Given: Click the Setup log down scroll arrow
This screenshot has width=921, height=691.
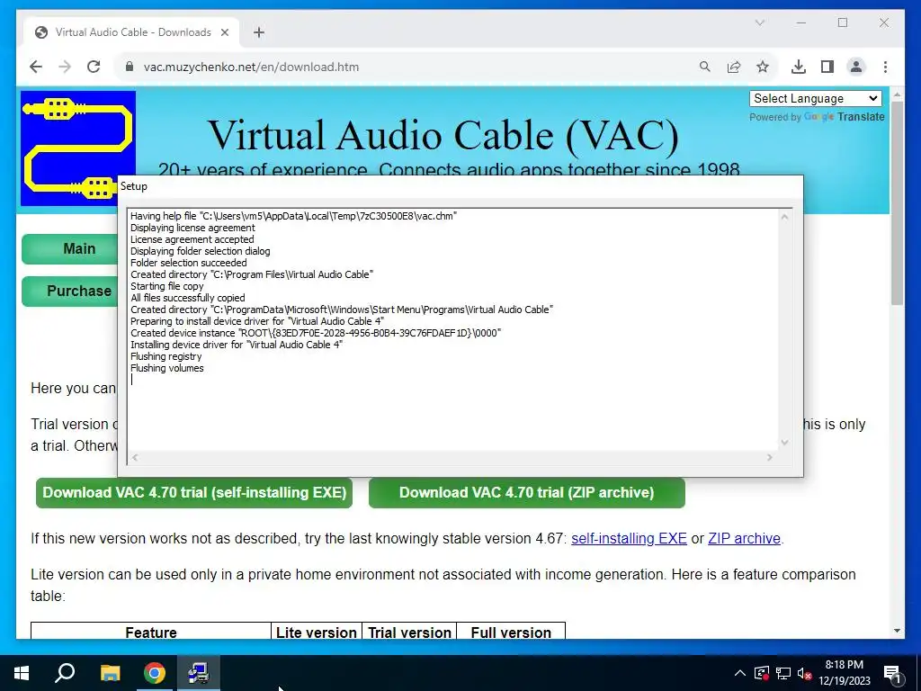Looking at the screenshot, I should coord(784,443).
